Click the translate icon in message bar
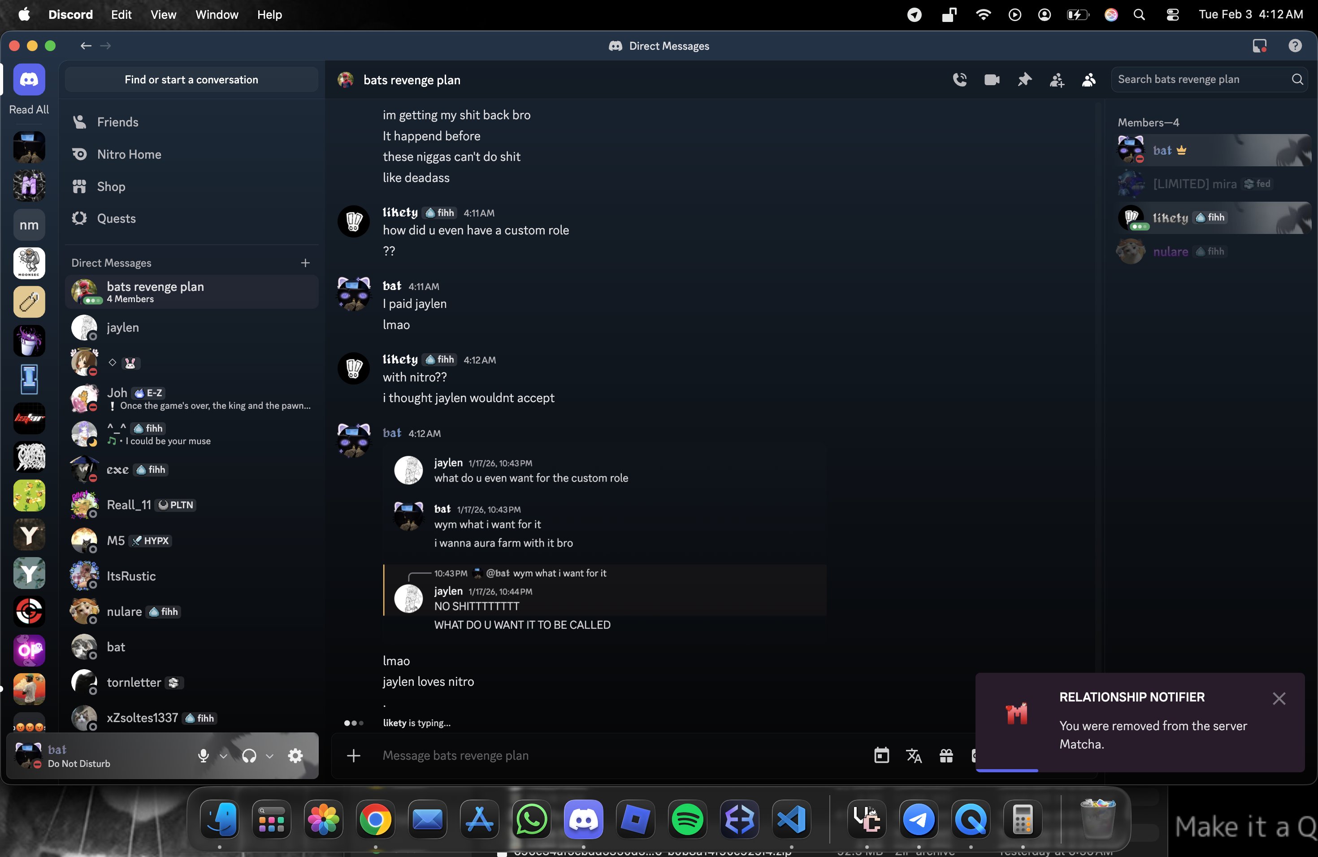The width and height of the screenshot is (1318, 857). [x=914, y=756]
